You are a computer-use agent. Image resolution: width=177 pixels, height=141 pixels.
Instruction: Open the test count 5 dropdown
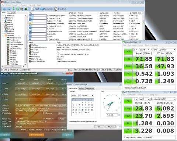pyautogui.click(x=136, y=50)
